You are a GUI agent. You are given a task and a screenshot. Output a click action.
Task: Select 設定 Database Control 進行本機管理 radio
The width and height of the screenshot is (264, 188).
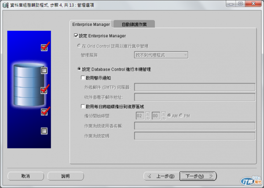click(x=79, y=69)
